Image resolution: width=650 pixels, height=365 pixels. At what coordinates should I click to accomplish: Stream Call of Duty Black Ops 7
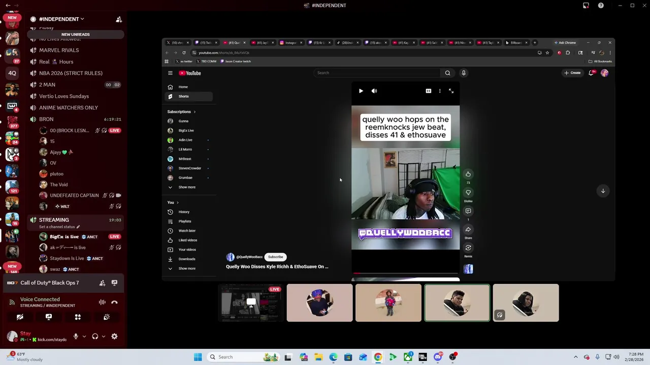[114, 283]
